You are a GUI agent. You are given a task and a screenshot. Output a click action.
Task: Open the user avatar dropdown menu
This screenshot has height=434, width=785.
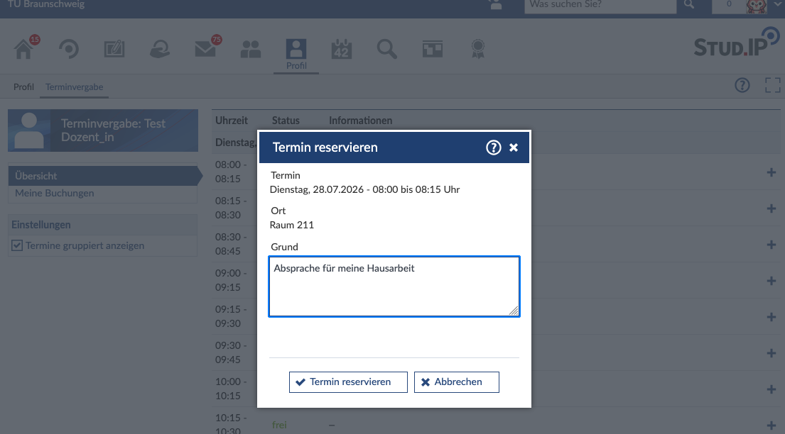point(762,5)
